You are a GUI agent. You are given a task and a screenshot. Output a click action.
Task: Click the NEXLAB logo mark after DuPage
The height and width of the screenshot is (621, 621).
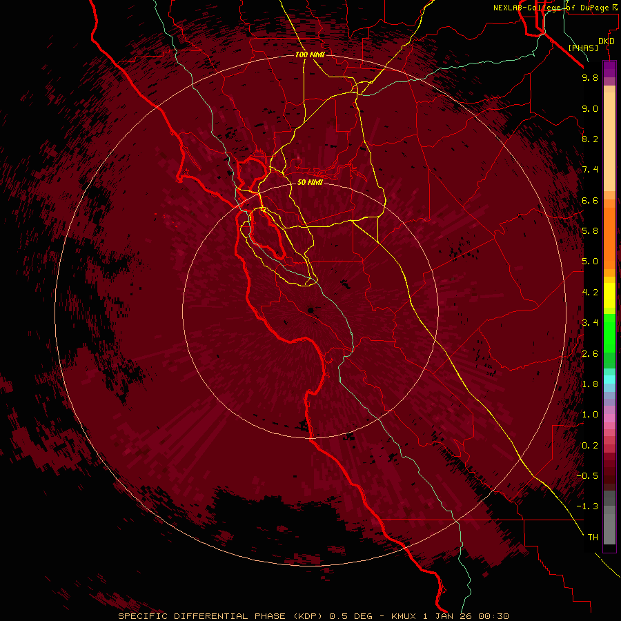[x=615, y=8]
